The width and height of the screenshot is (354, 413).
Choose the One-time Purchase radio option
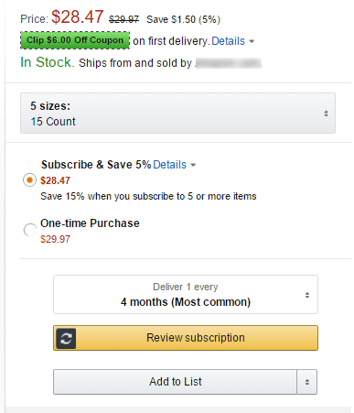point(30,230)
